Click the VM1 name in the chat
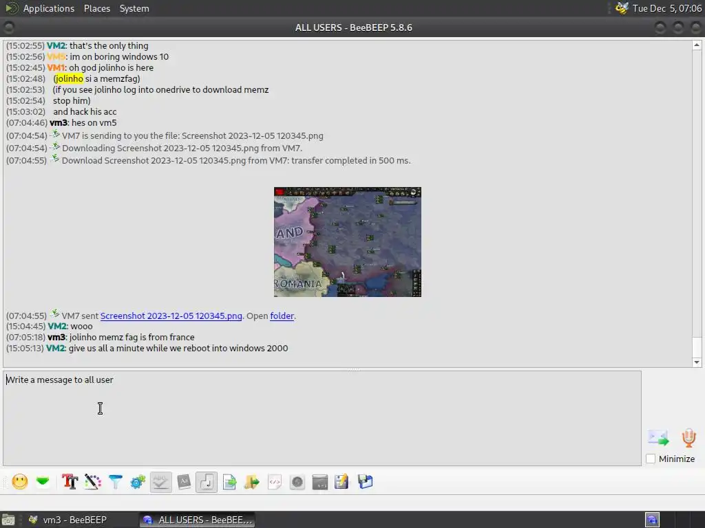This screenshot has height=528, width=705. click(56, 68)
